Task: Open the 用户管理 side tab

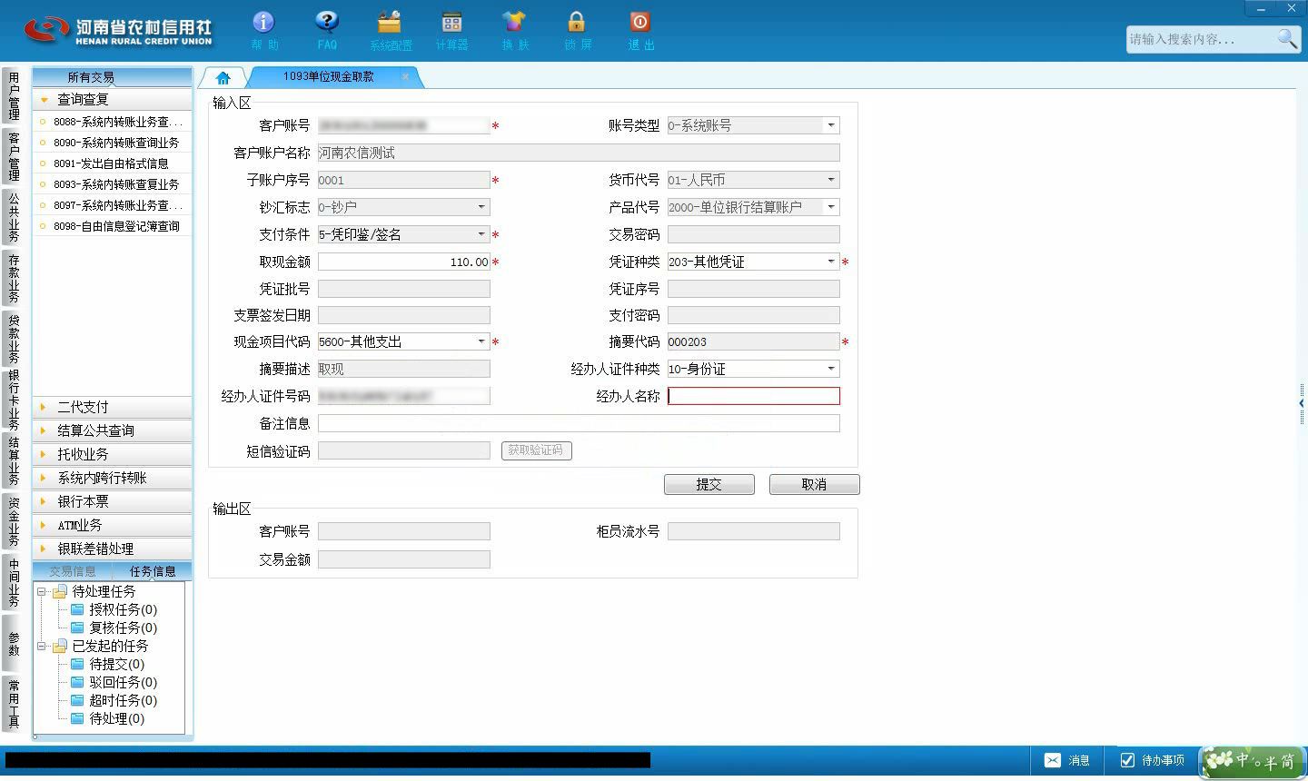Action: (14, 96)
